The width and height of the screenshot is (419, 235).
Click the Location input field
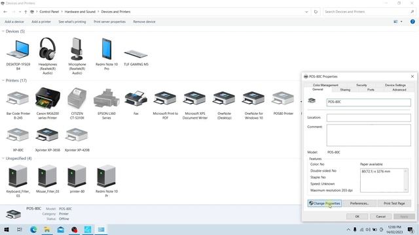369,117
